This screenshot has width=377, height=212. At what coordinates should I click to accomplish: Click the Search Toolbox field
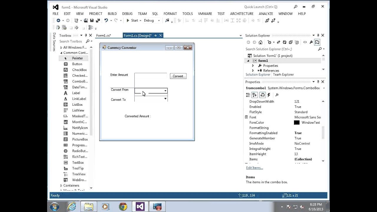(x=72, y=42)
